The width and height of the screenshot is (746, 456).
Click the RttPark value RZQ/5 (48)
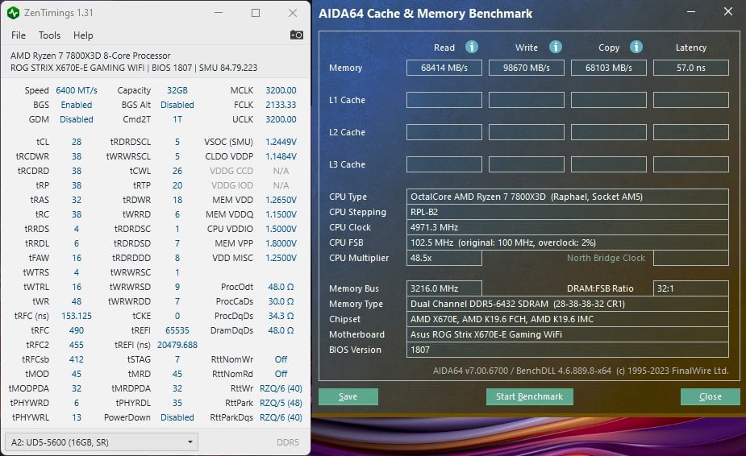tap(281, 403)
